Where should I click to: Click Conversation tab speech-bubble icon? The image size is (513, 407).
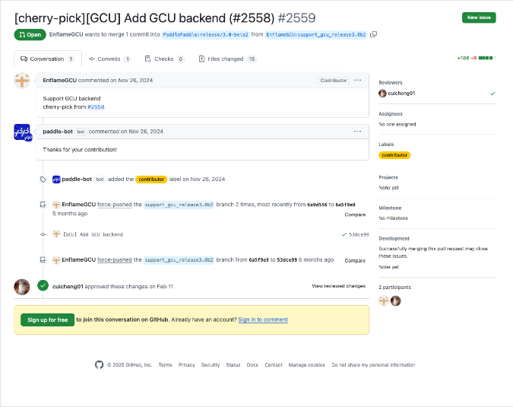click(24, 59)
